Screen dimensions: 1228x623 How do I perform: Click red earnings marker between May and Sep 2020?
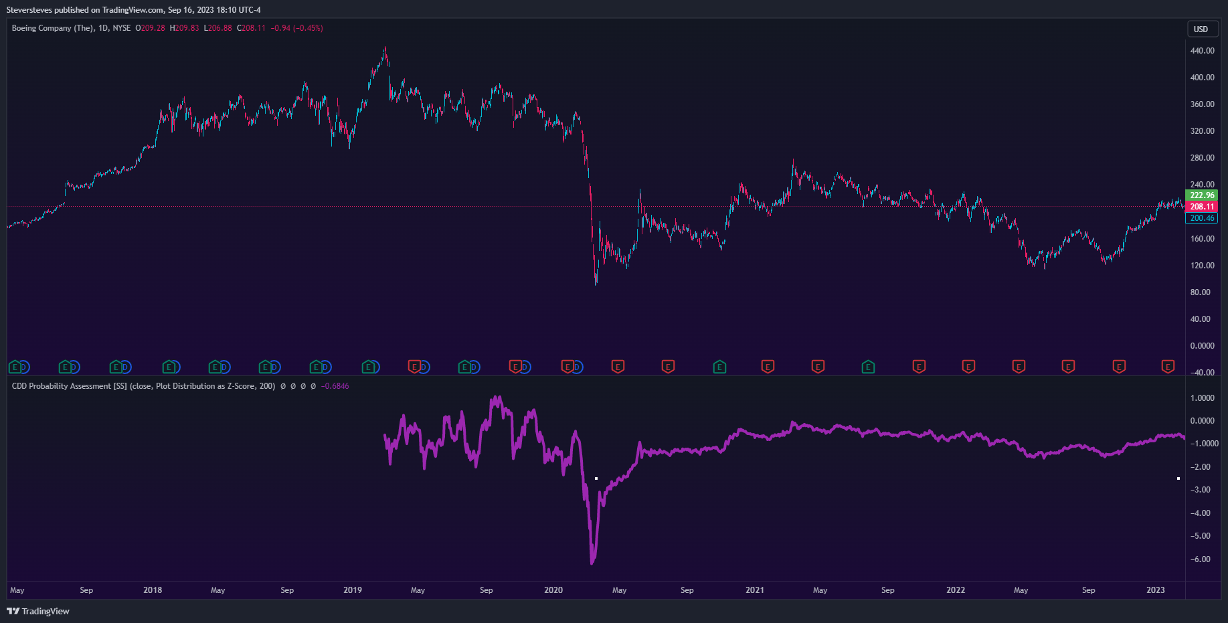[668, 367]
